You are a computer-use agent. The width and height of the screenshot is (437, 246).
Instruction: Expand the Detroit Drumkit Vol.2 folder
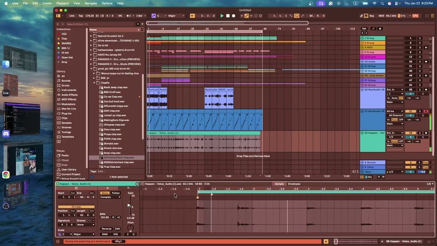(91, 36)
